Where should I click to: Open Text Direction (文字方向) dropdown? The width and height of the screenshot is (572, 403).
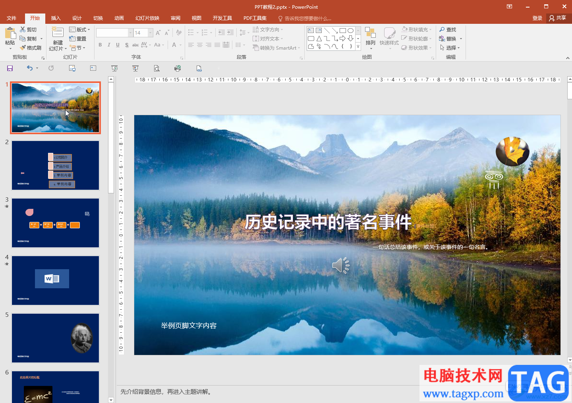[x=268, y=29]
